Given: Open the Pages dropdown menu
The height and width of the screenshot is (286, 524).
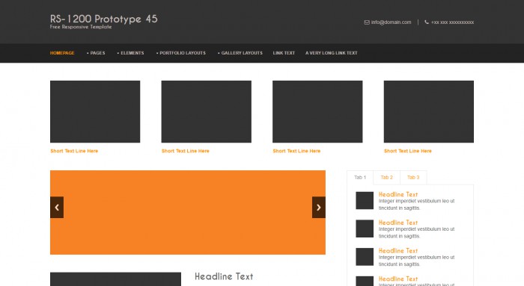Looking at the screenshot, I should 96,53.
